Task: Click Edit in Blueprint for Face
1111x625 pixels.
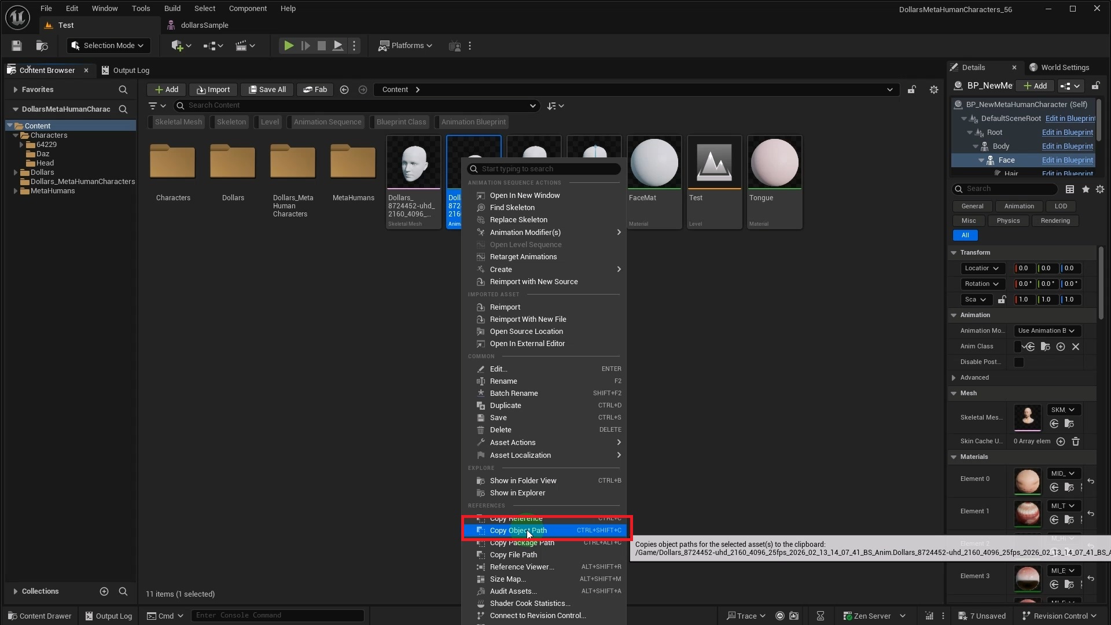Action: (1066, 160)
